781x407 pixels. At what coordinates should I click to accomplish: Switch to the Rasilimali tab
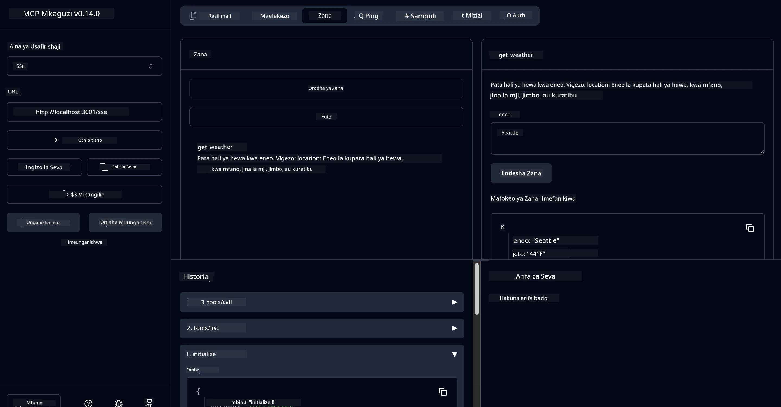coord(215,16)
